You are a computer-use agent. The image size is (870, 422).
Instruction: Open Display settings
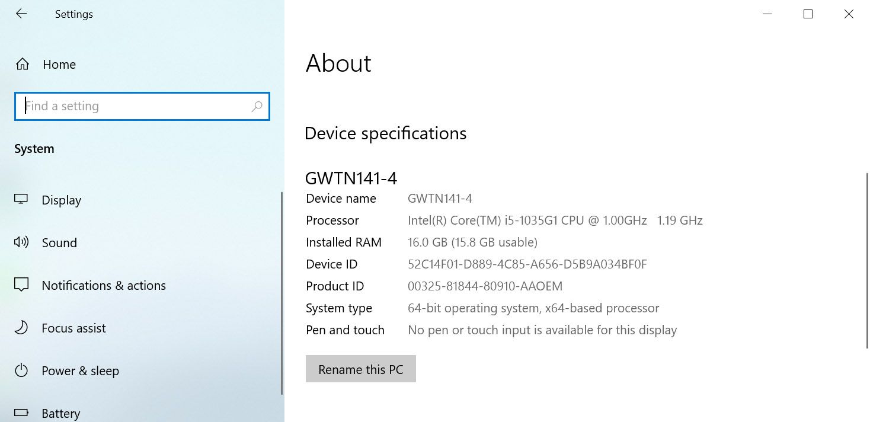tap(61, 200)
